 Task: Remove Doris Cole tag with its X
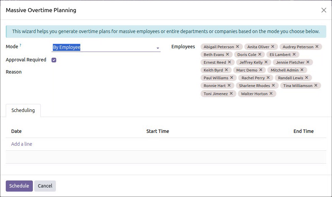pyautogui.click(x=260, y=54)
